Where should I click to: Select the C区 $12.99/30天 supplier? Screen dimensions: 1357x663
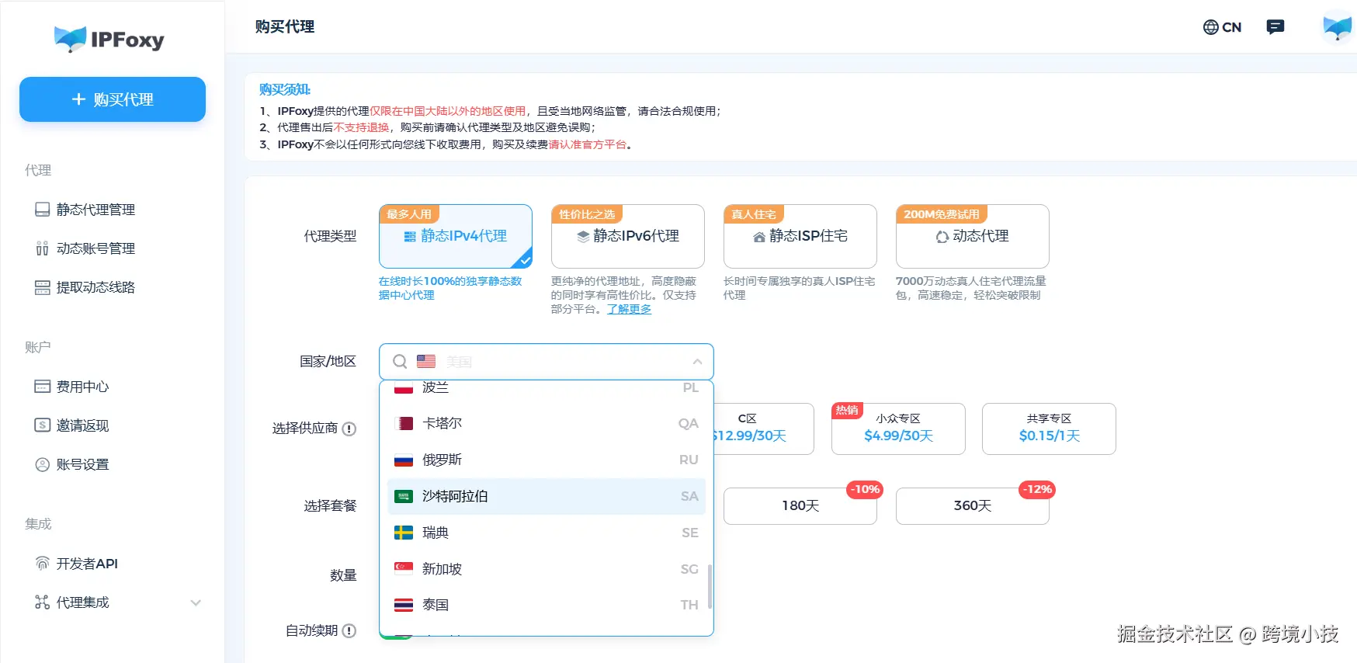[764, 429]
